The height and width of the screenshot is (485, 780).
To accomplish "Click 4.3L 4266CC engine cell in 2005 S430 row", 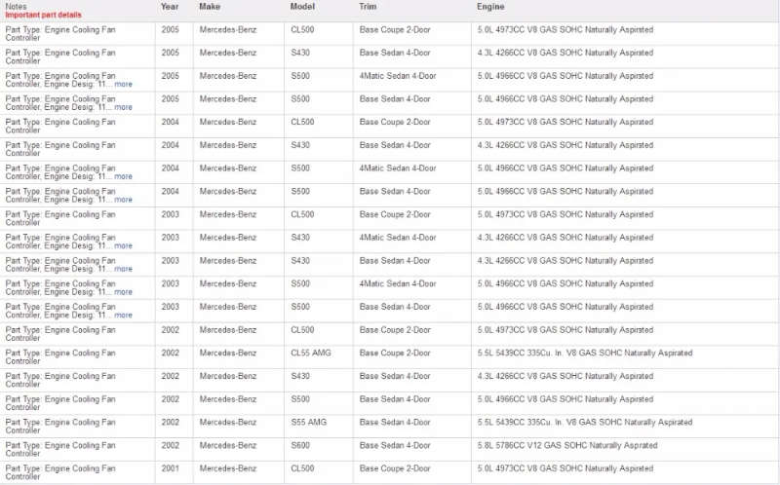I will click(x=565, y=53).
